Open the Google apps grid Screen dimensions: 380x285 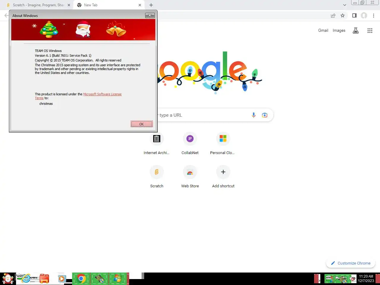[370, 31]
